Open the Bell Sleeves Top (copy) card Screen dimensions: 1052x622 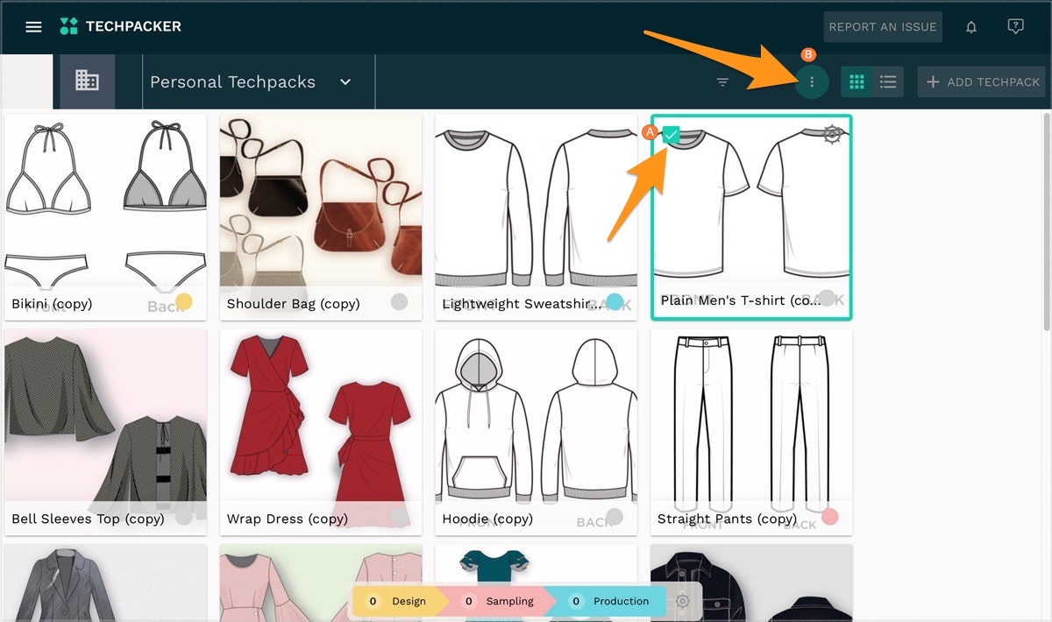(105, 432)
